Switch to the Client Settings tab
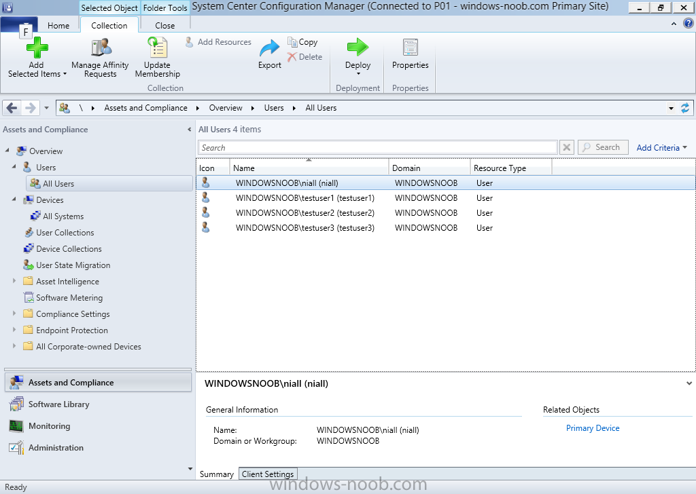 pyautogui.click(x=268, y=474)
